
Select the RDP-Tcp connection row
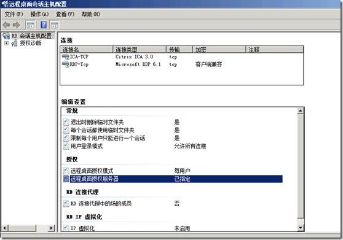(181, 64)
